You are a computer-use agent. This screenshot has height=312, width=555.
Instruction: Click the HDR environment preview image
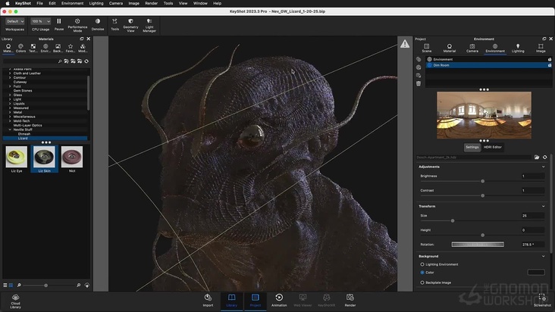tap(484, 115)
